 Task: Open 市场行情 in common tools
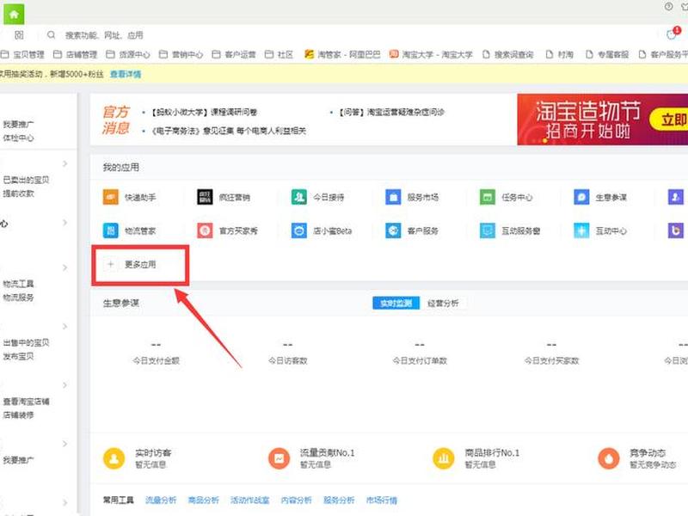click(381, 501)
